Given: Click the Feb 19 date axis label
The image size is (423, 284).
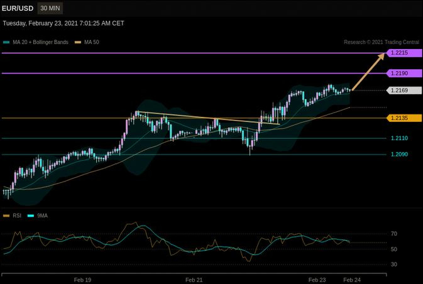Looking at the screenshot, I should 82,280.
